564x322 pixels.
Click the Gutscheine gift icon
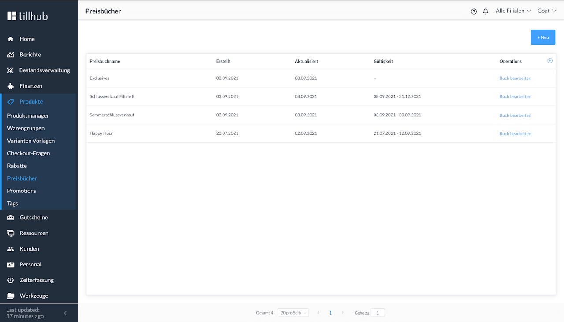pos(11,218)
